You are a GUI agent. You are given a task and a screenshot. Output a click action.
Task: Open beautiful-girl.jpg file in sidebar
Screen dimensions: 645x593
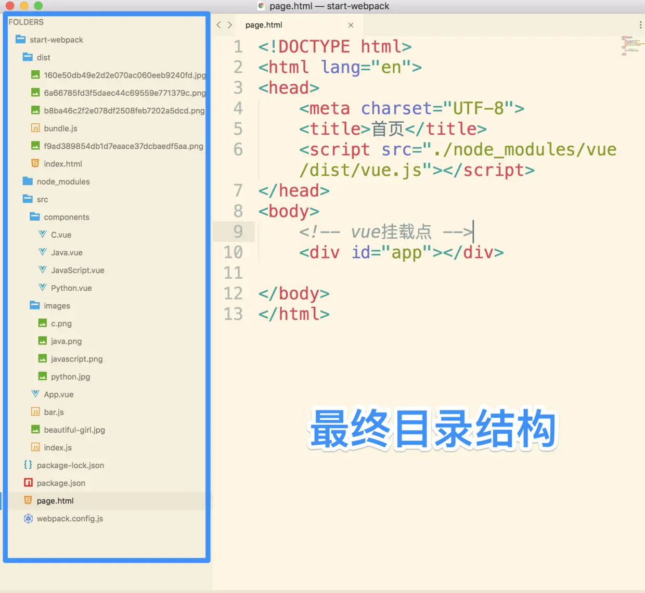coord(74,430)
